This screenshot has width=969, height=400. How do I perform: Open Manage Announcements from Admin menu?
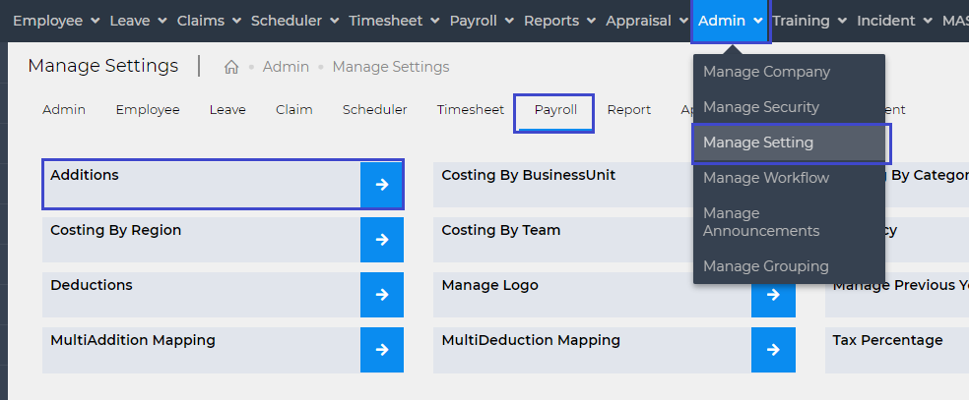[x=789, y=222]
